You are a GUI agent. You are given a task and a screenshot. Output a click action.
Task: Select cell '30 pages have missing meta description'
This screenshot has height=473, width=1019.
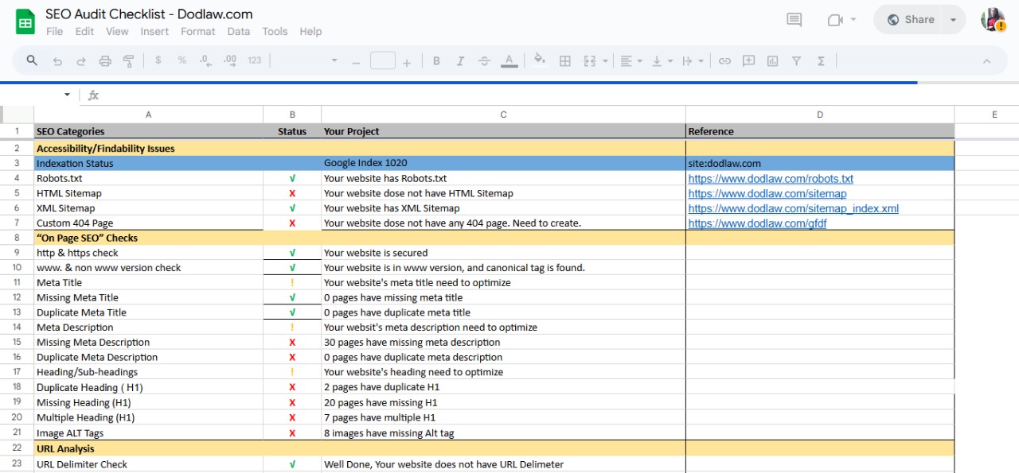(x=503, y=343)
